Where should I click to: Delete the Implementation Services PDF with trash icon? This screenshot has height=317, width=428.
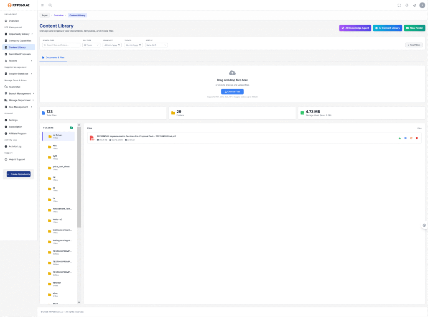coord(416,138)
